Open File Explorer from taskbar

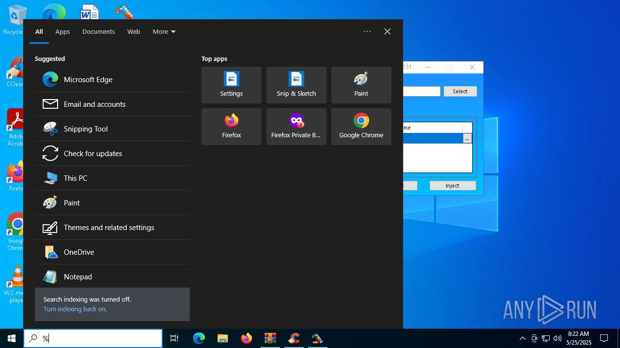coord(222,338)
